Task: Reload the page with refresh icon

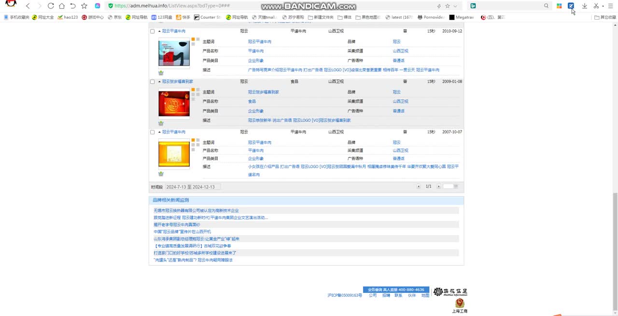Action: [51, 6]
